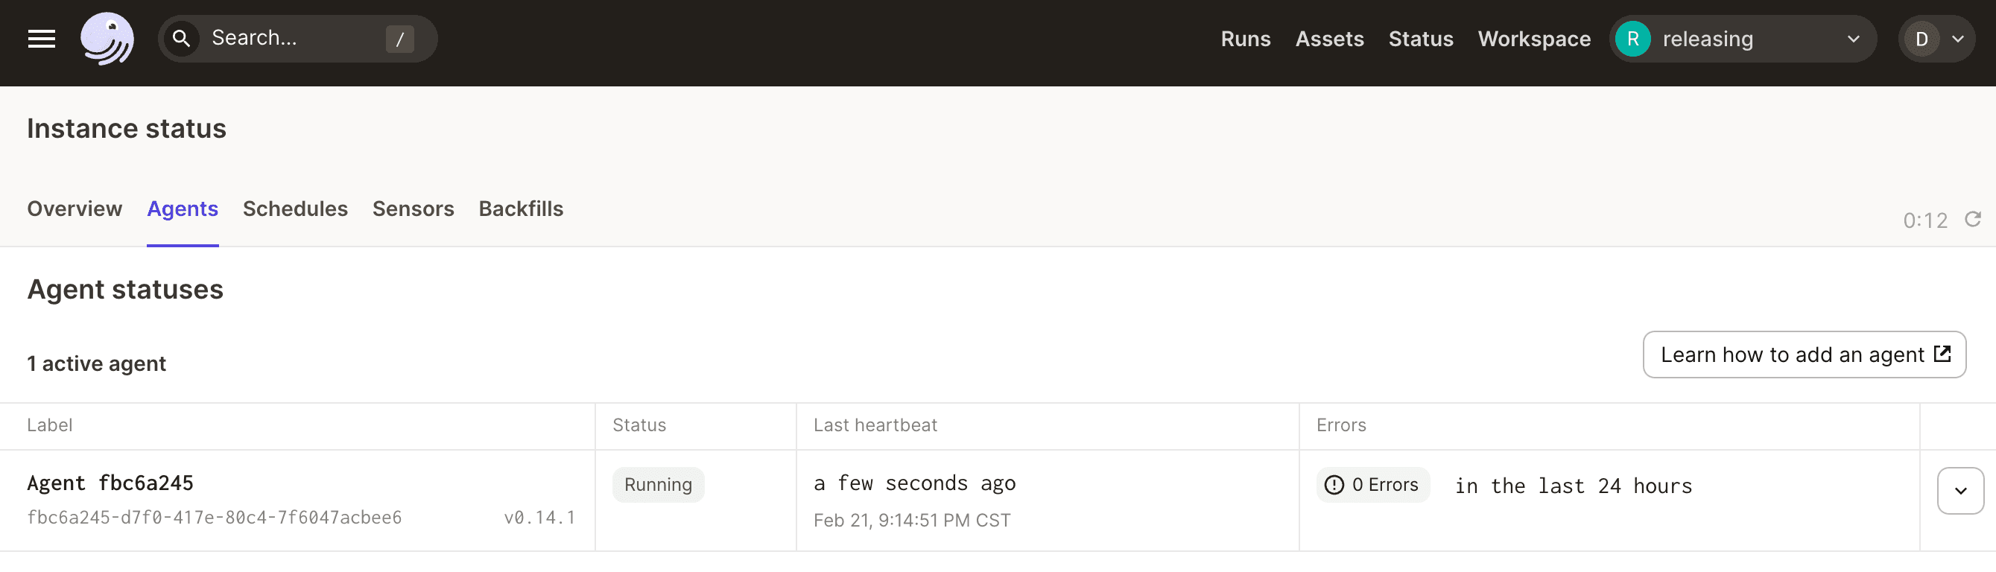Click the D user avatar
The height and width of the screenshot is (572, 1996).
coord(1921,38)
